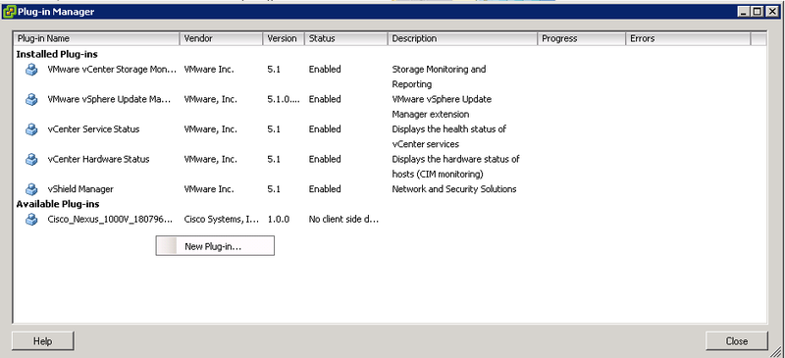
Task: Select the vCenter Hardware Status row name
Action: 99,159
